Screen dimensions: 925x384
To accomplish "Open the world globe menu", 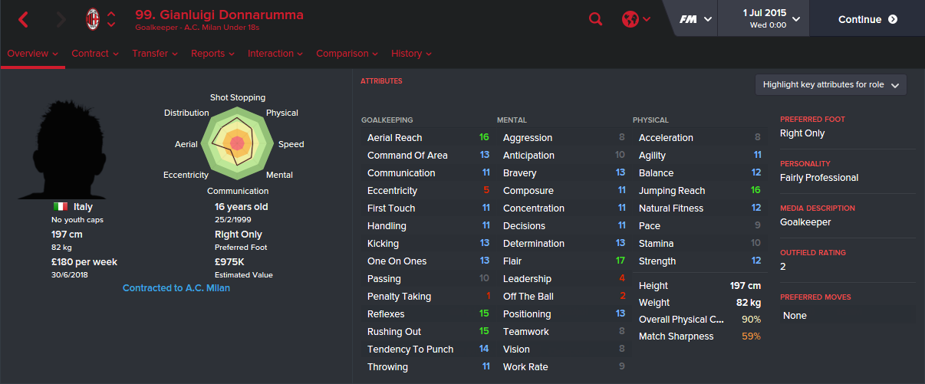I will 636,19.
